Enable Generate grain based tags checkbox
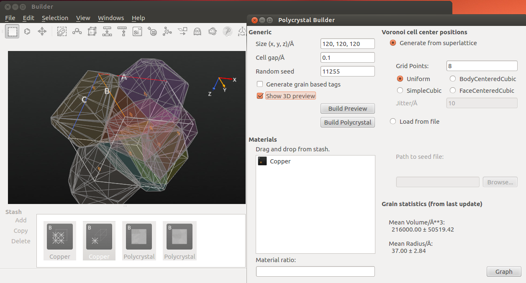The image size is (526, 283). pos(260,84)
